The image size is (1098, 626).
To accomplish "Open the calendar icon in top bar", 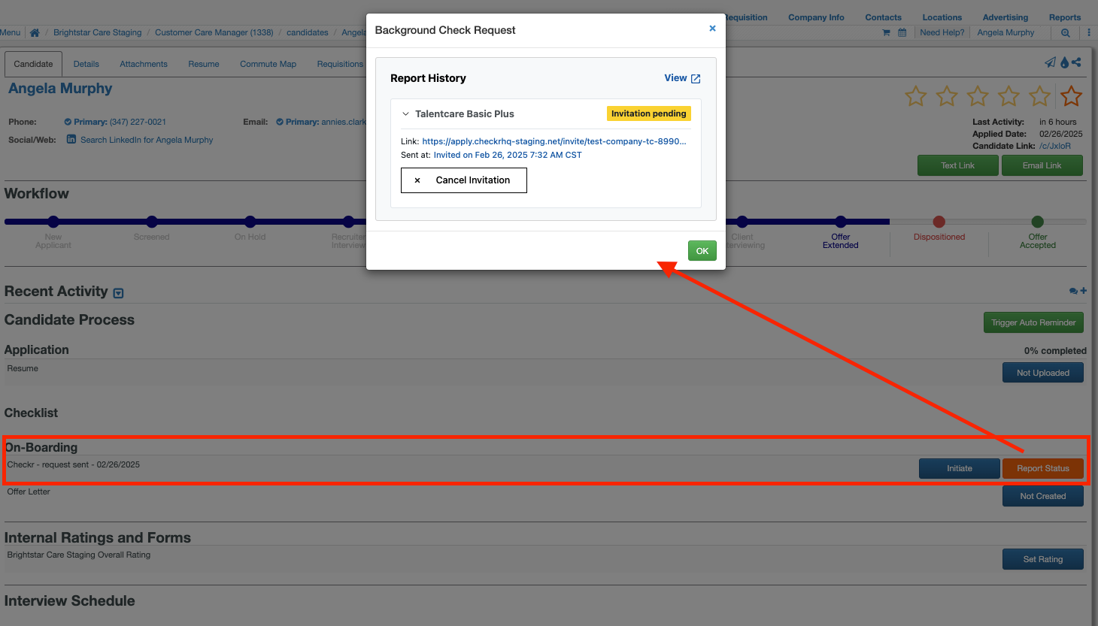I will [x=902, y=32].
